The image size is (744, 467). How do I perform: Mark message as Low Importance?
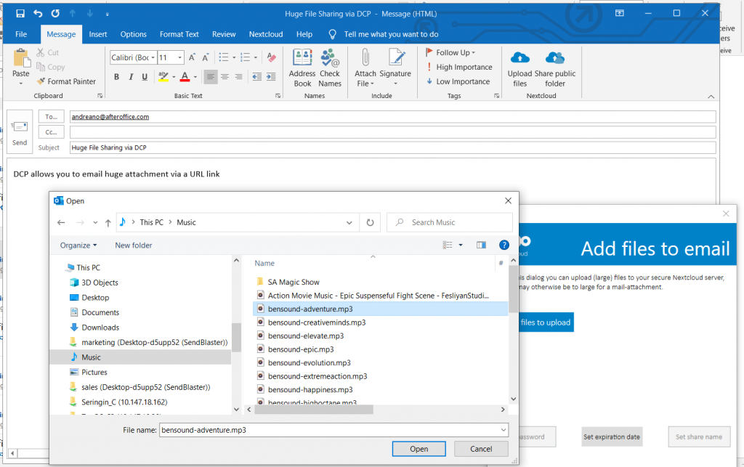tap(458, 81)
